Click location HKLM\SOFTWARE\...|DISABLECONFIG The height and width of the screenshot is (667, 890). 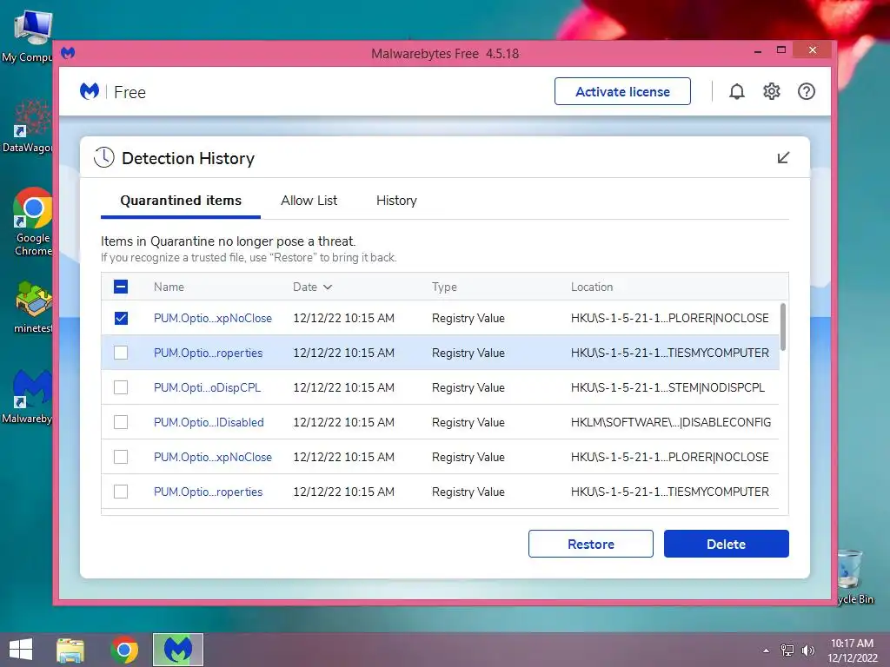(671, 422)
